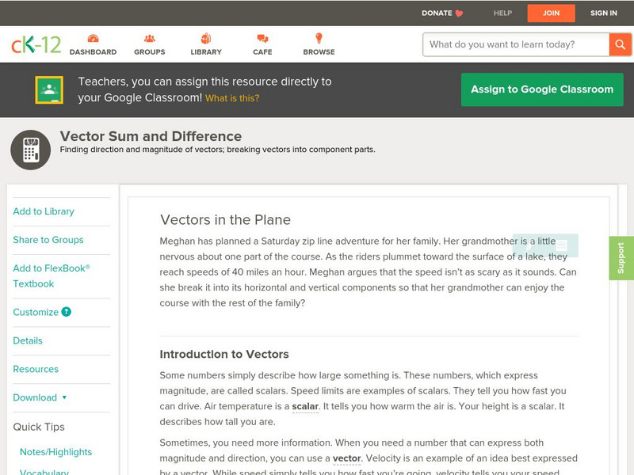Click the calculator modality icon
This screenshot has width=634, height=475.
point(31,150)
